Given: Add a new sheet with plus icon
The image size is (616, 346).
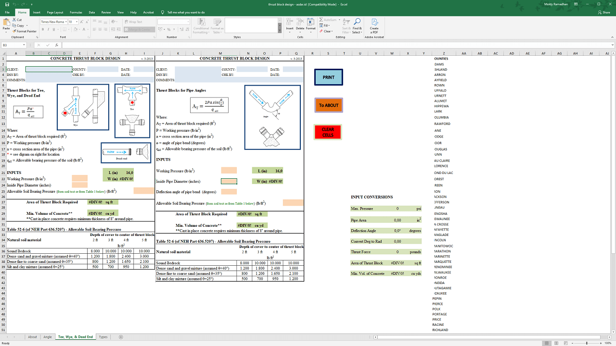Looking at the screenshot, I should (x=121, y=337).
